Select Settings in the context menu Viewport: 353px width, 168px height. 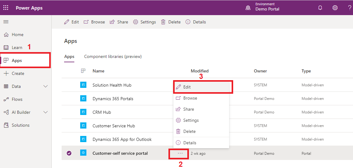pos(201,120)
